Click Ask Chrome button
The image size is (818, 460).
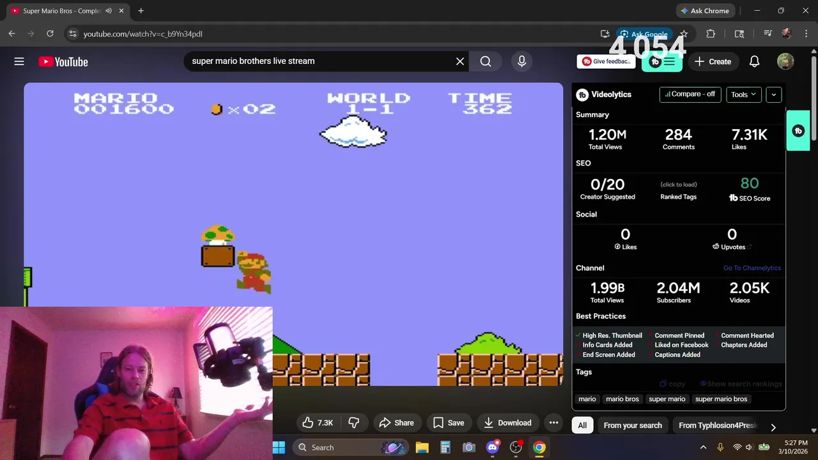click(x=704, y=11)
